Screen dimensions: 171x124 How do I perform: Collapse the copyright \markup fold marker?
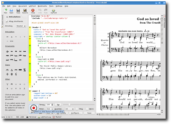click(30, 37)
